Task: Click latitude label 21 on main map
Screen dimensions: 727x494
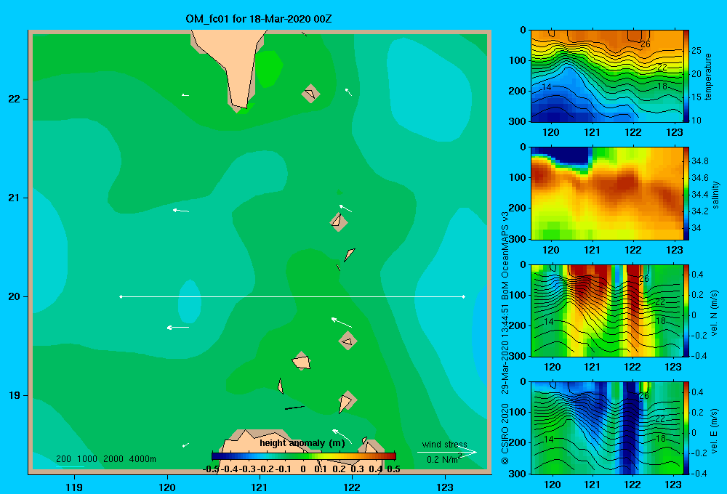Action: pyautogui.click(x=14, y=198)
